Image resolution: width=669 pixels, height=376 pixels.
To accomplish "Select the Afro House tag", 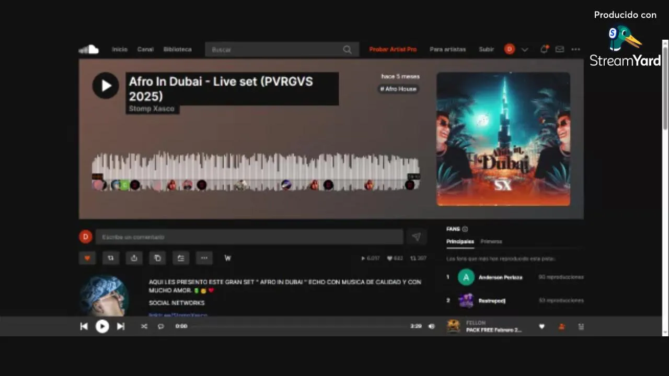I will click(x=398, y=89).
